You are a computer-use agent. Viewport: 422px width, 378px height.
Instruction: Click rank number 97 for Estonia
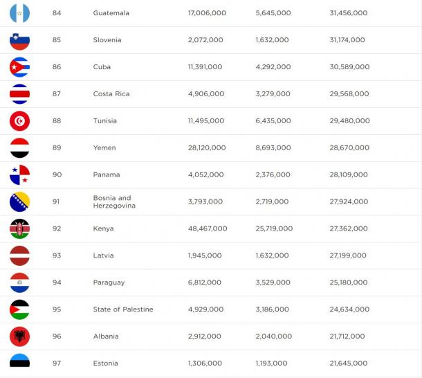57,363
